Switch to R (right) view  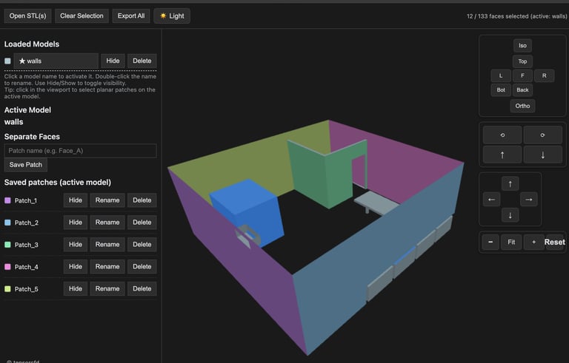tap(544, 75)
